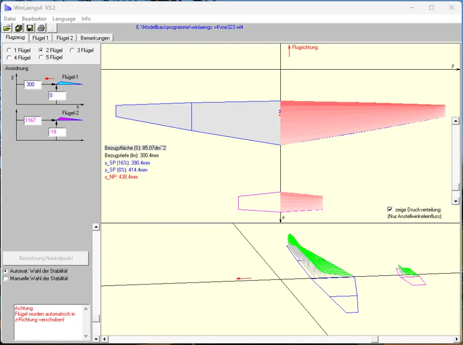Click the Bezugstiefe (lm): 300.4mm text

click(x=132, y=156)
